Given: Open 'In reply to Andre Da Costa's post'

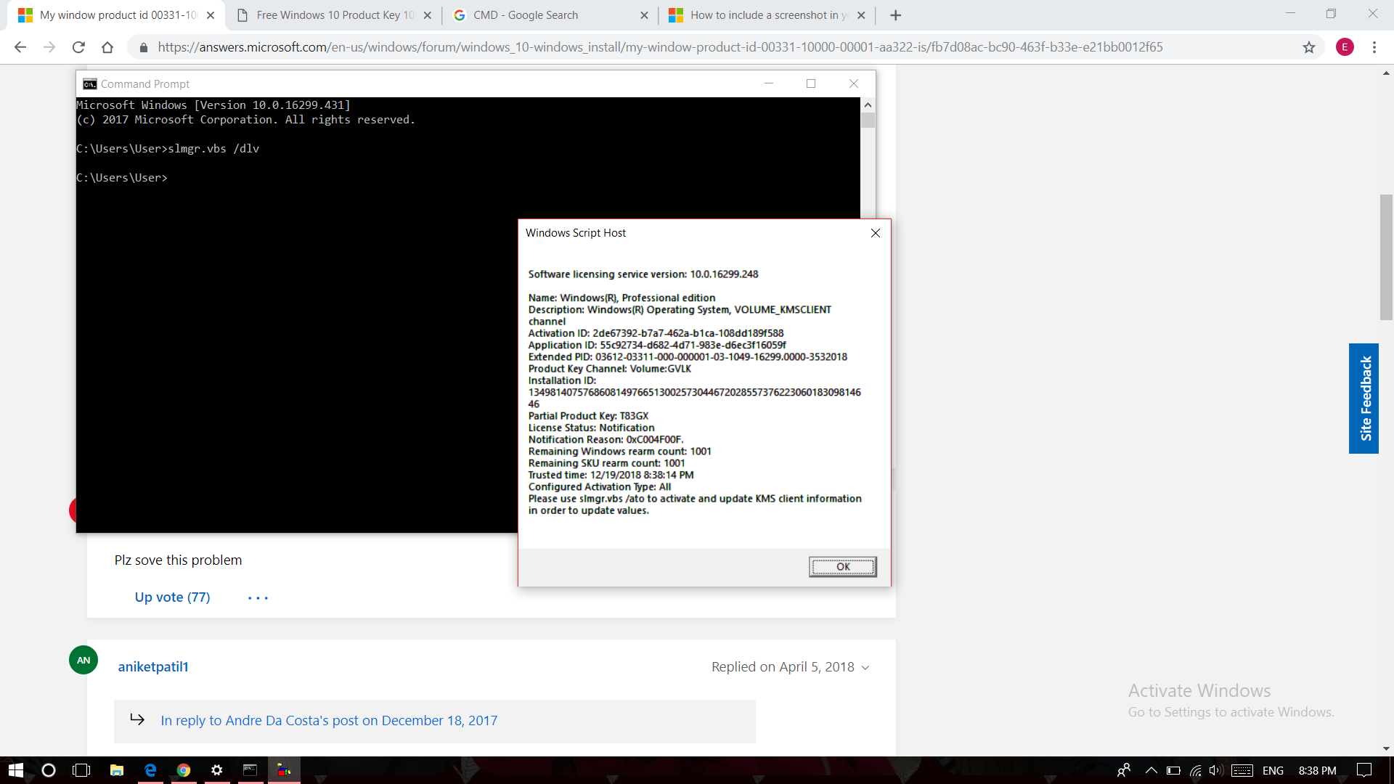Looking at the screenshot, I should pos(329,721).
